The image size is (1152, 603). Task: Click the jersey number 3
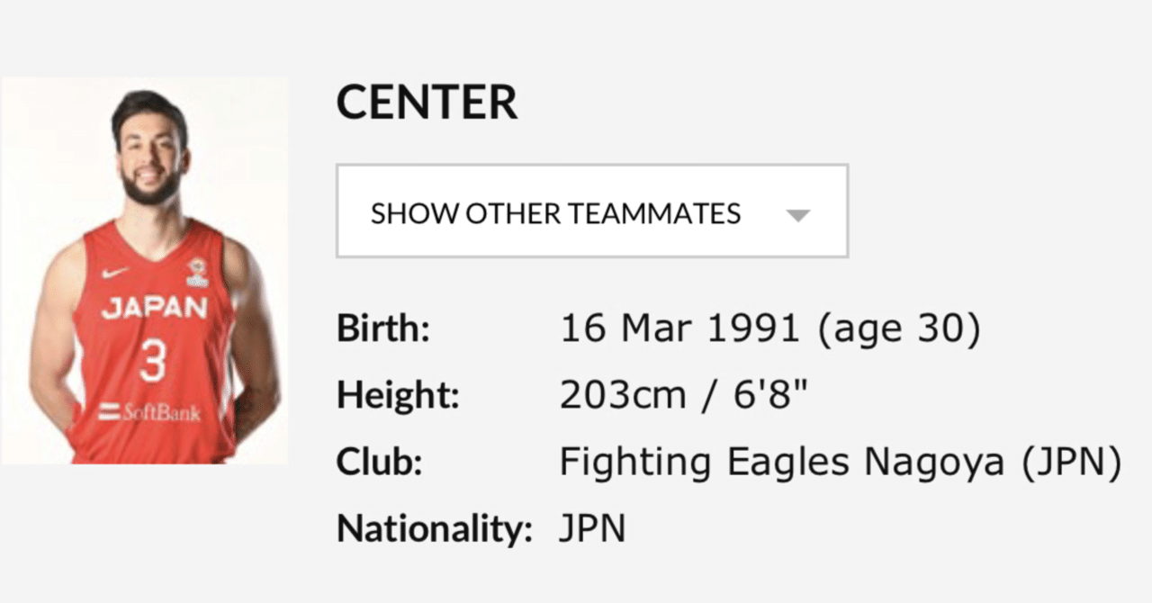point(153,360)
